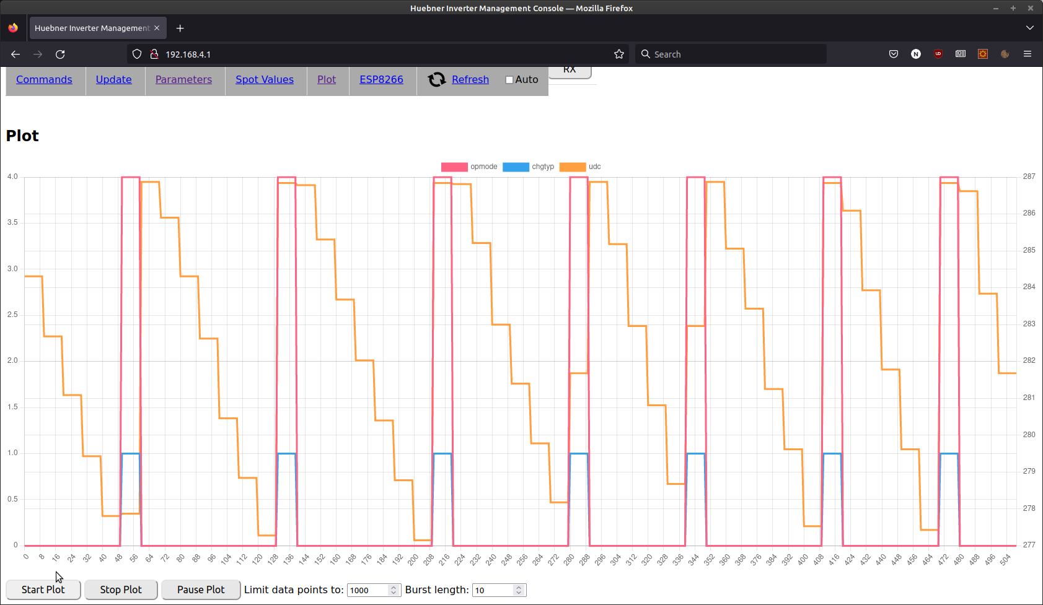Click the orange gear extension icon
The height and width of the screenshot is (605, 1043).
983,54
